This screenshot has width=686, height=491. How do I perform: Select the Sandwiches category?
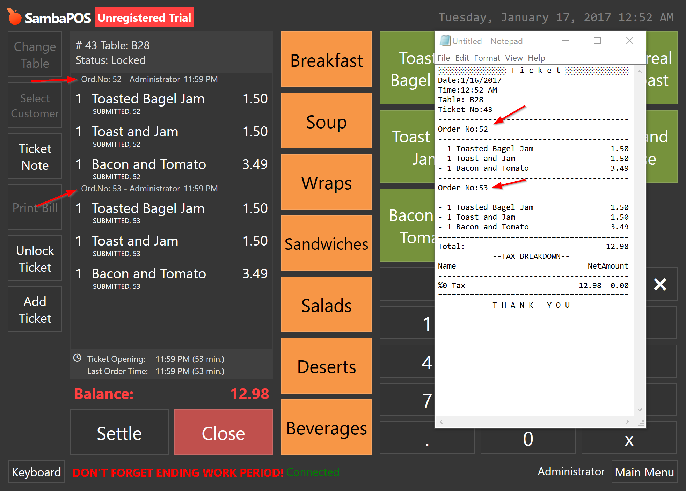tap(327, 243)
